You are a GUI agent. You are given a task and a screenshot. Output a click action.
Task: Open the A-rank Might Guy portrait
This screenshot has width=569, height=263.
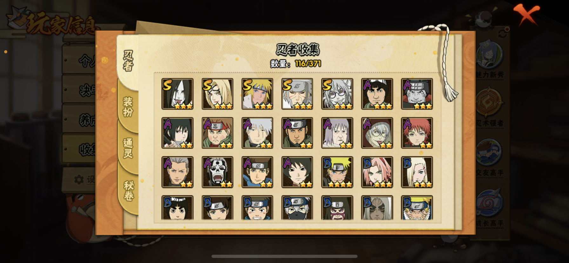coord(377,94)
